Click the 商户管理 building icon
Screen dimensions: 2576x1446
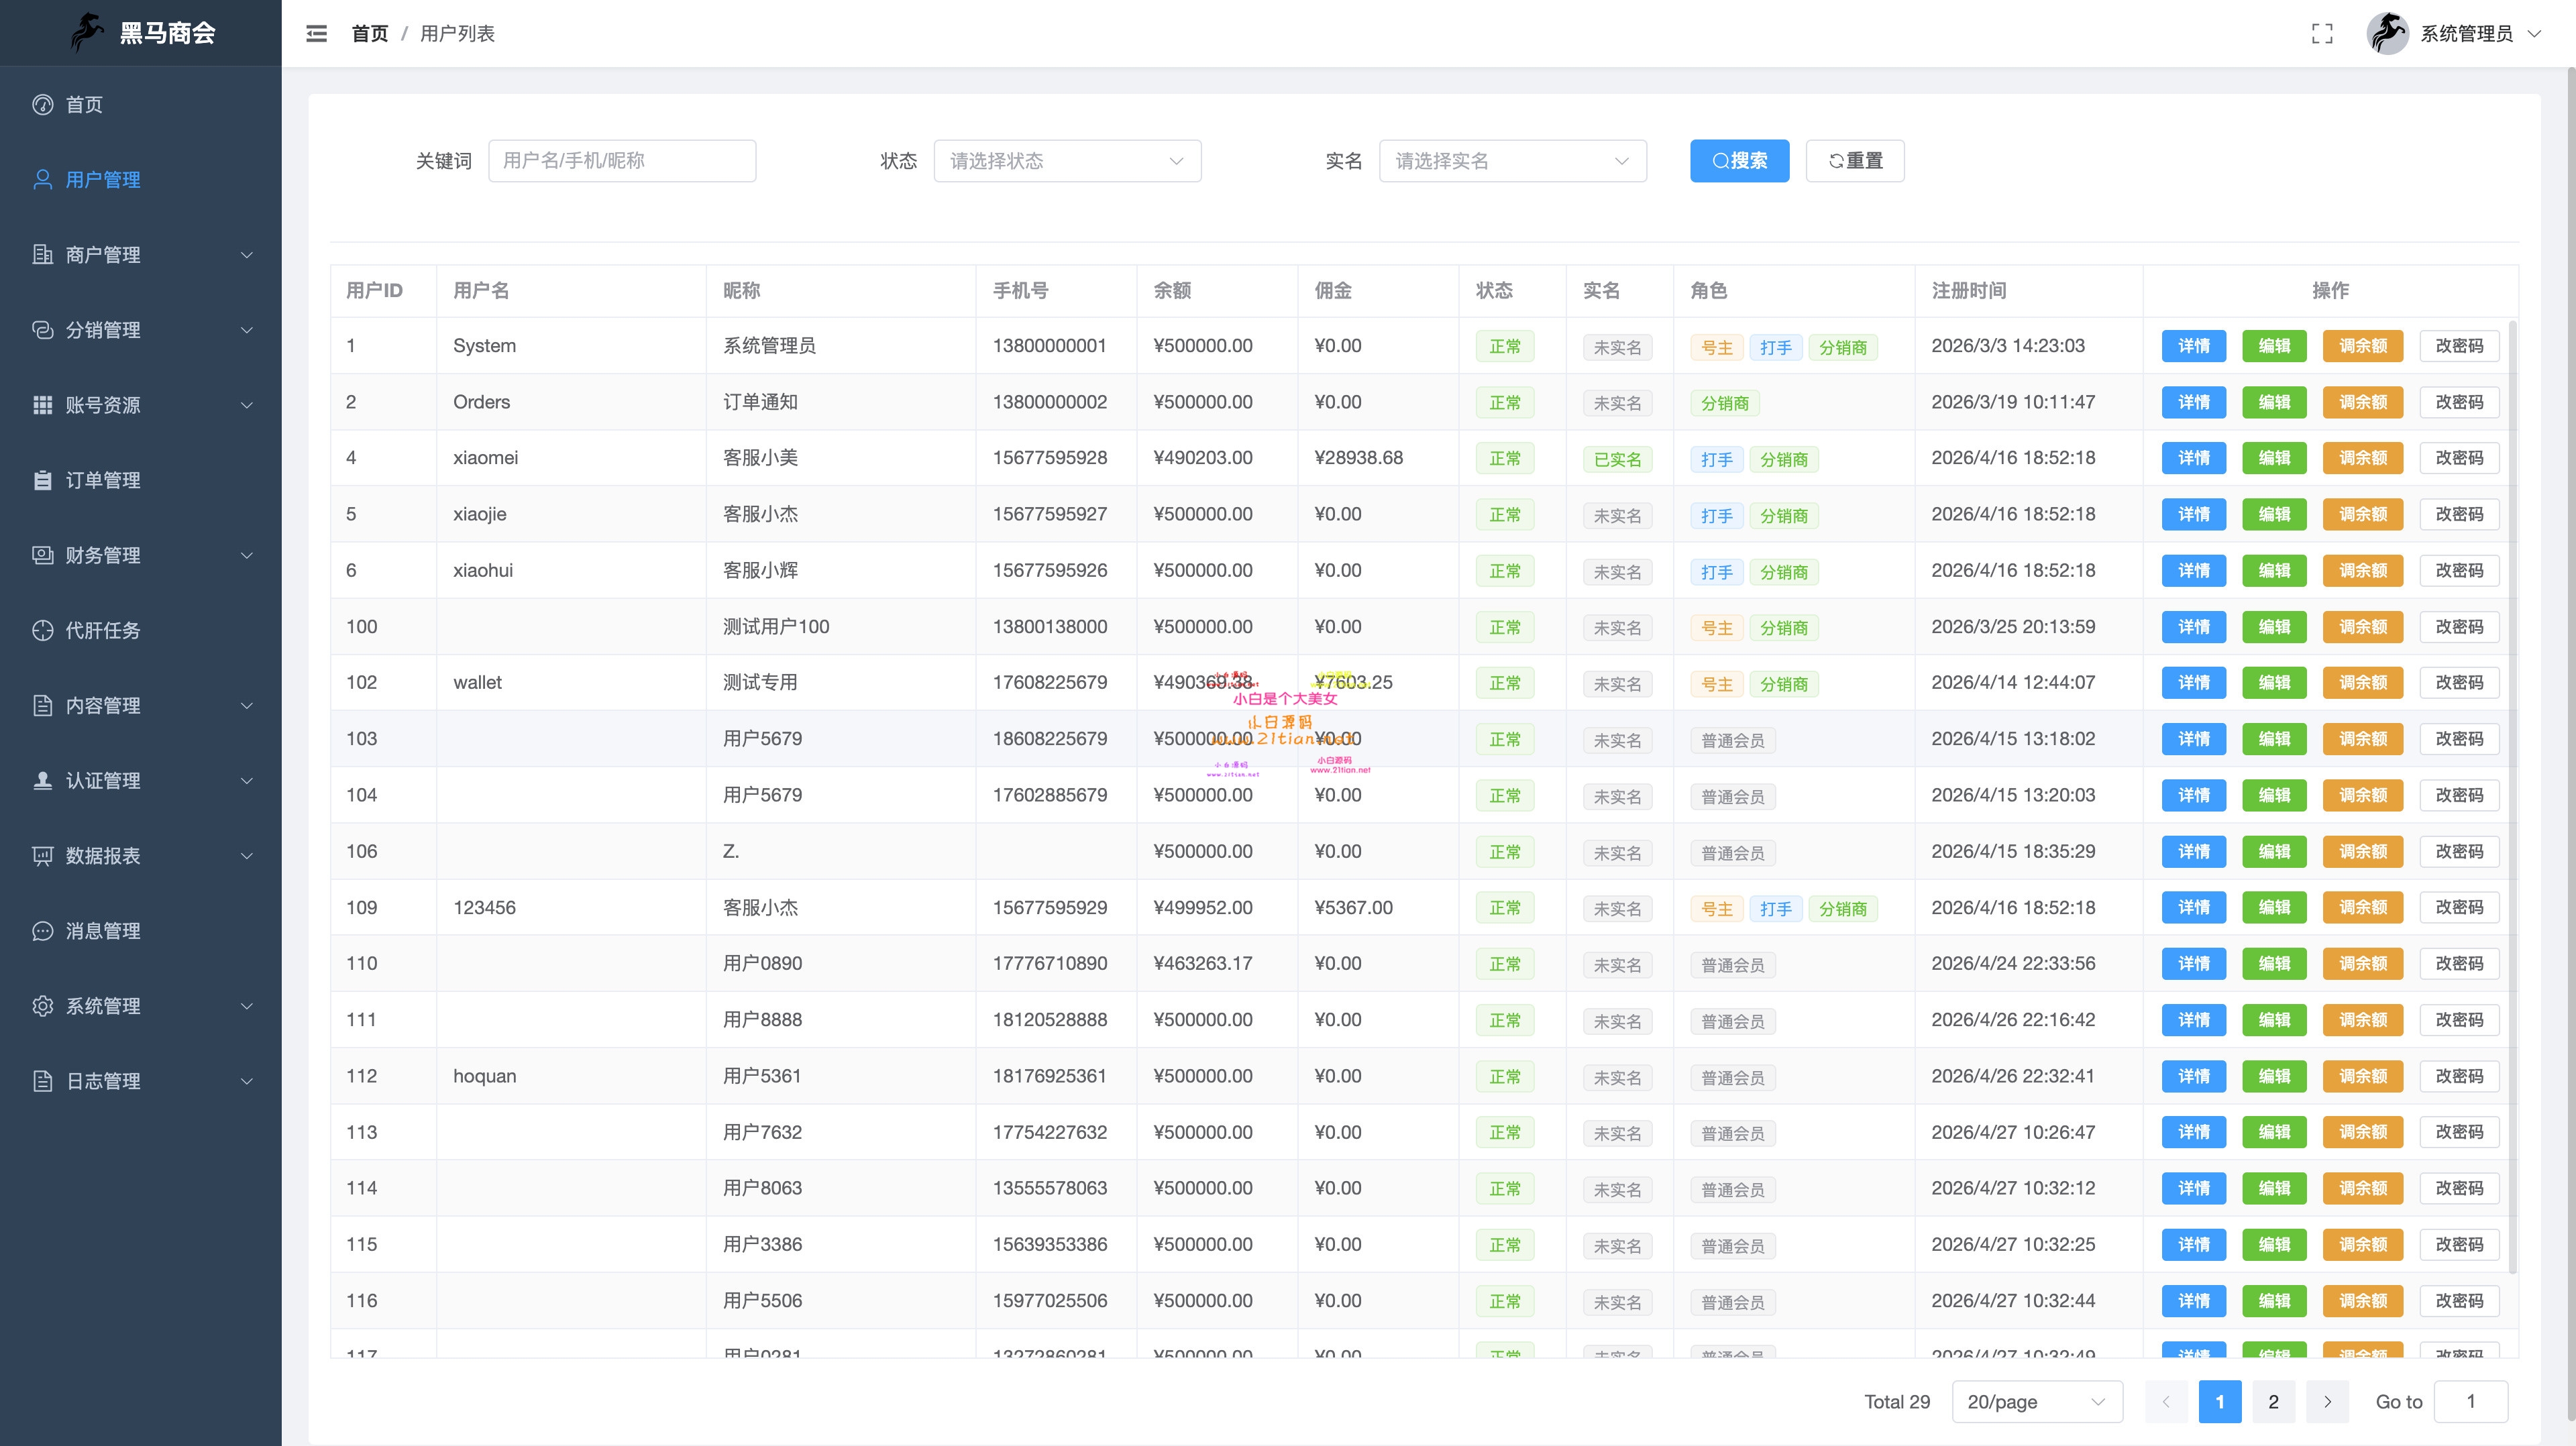[x=42, y=254]
